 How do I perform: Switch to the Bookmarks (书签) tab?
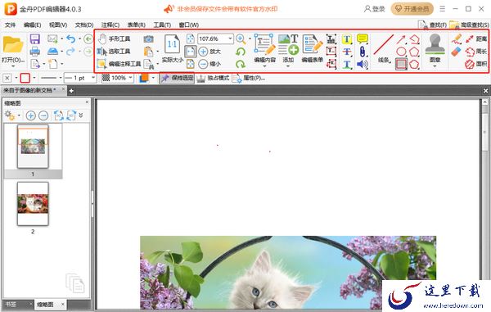(11, 304)
